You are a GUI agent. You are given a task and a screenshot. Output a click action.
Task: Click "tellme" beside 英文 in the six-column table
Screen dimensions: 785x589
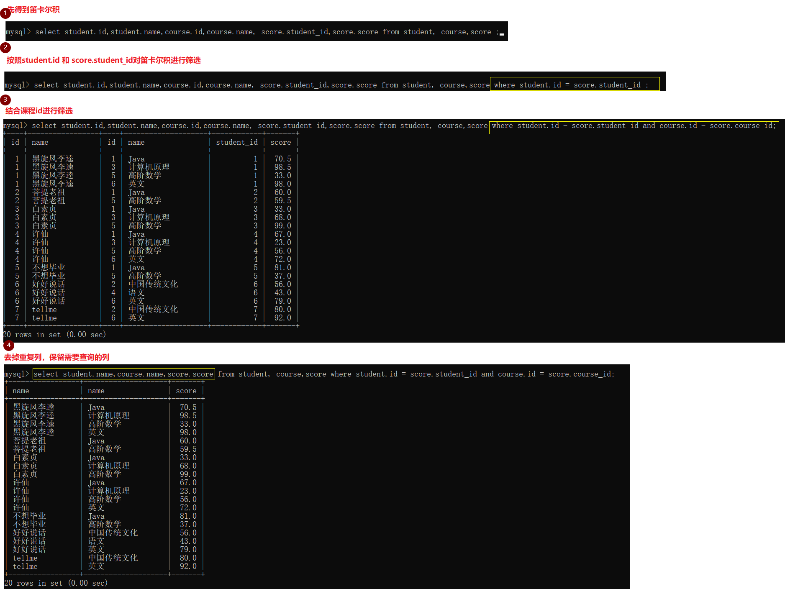tap(44, 318)
